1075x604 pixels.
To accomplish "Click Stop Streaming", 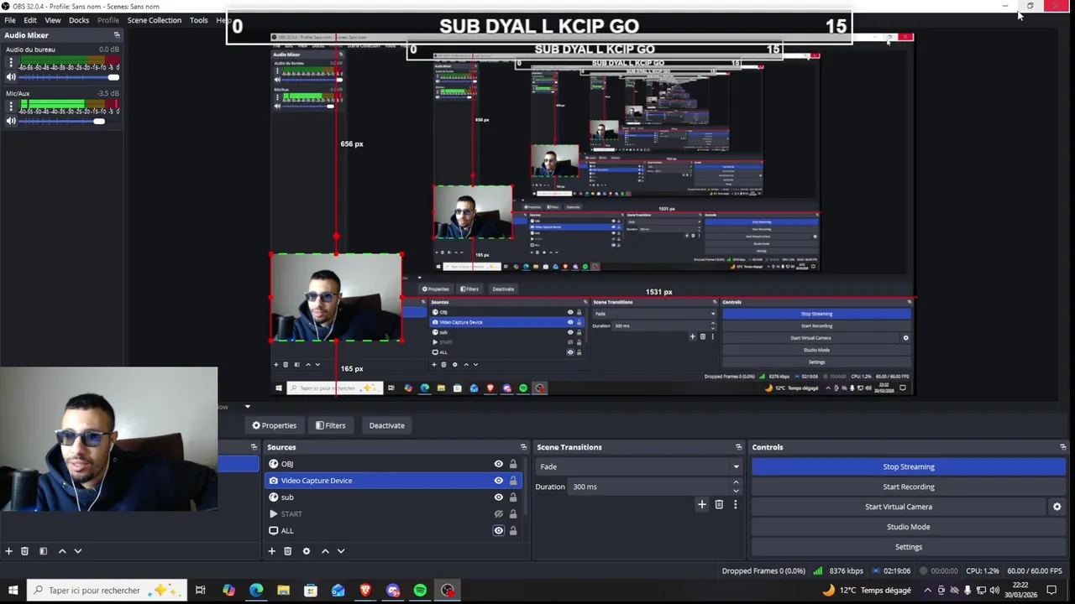I will click(x=909, y=466).
